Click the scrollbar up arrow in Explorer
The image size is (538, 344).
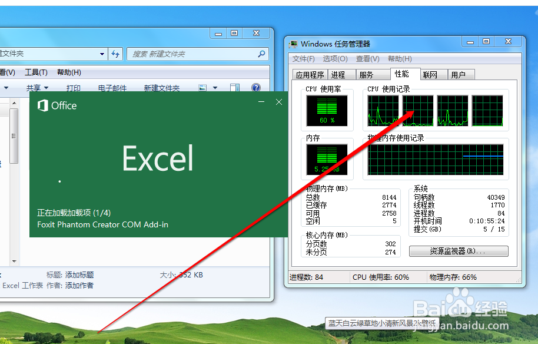[14, 102]
